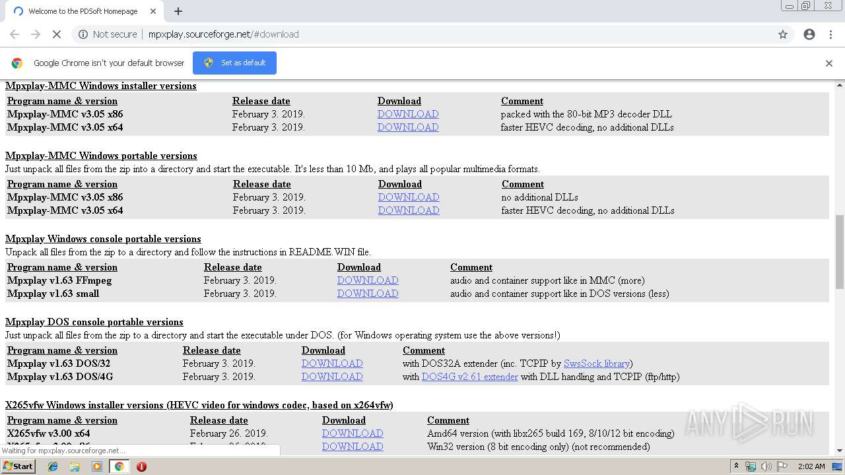The image size is (845, 475).
Task: Click the vertical scrollbar thumb
Action: 840,251
